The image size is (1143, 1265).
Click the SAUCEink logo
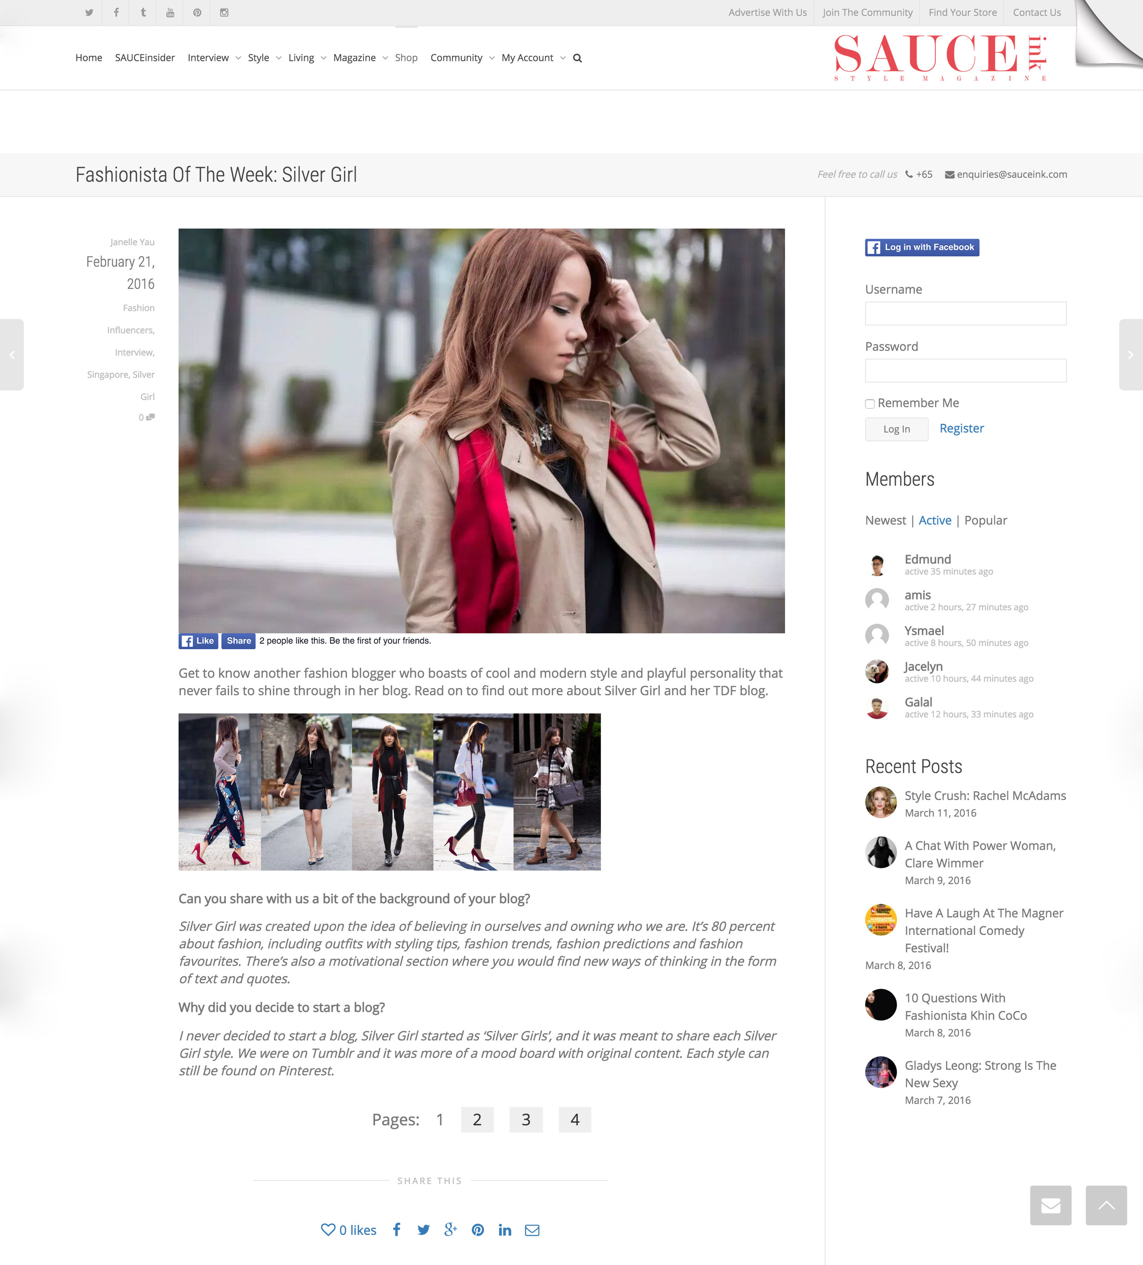click(x=940, y=58)
